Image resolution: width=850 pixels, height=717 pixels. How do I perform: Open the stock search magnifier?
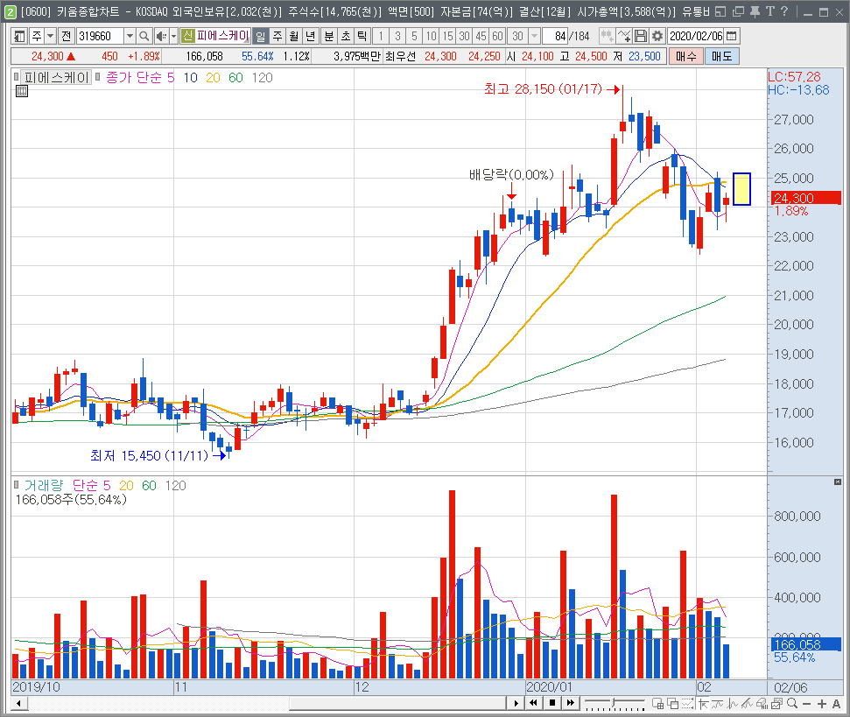point(144,36)
